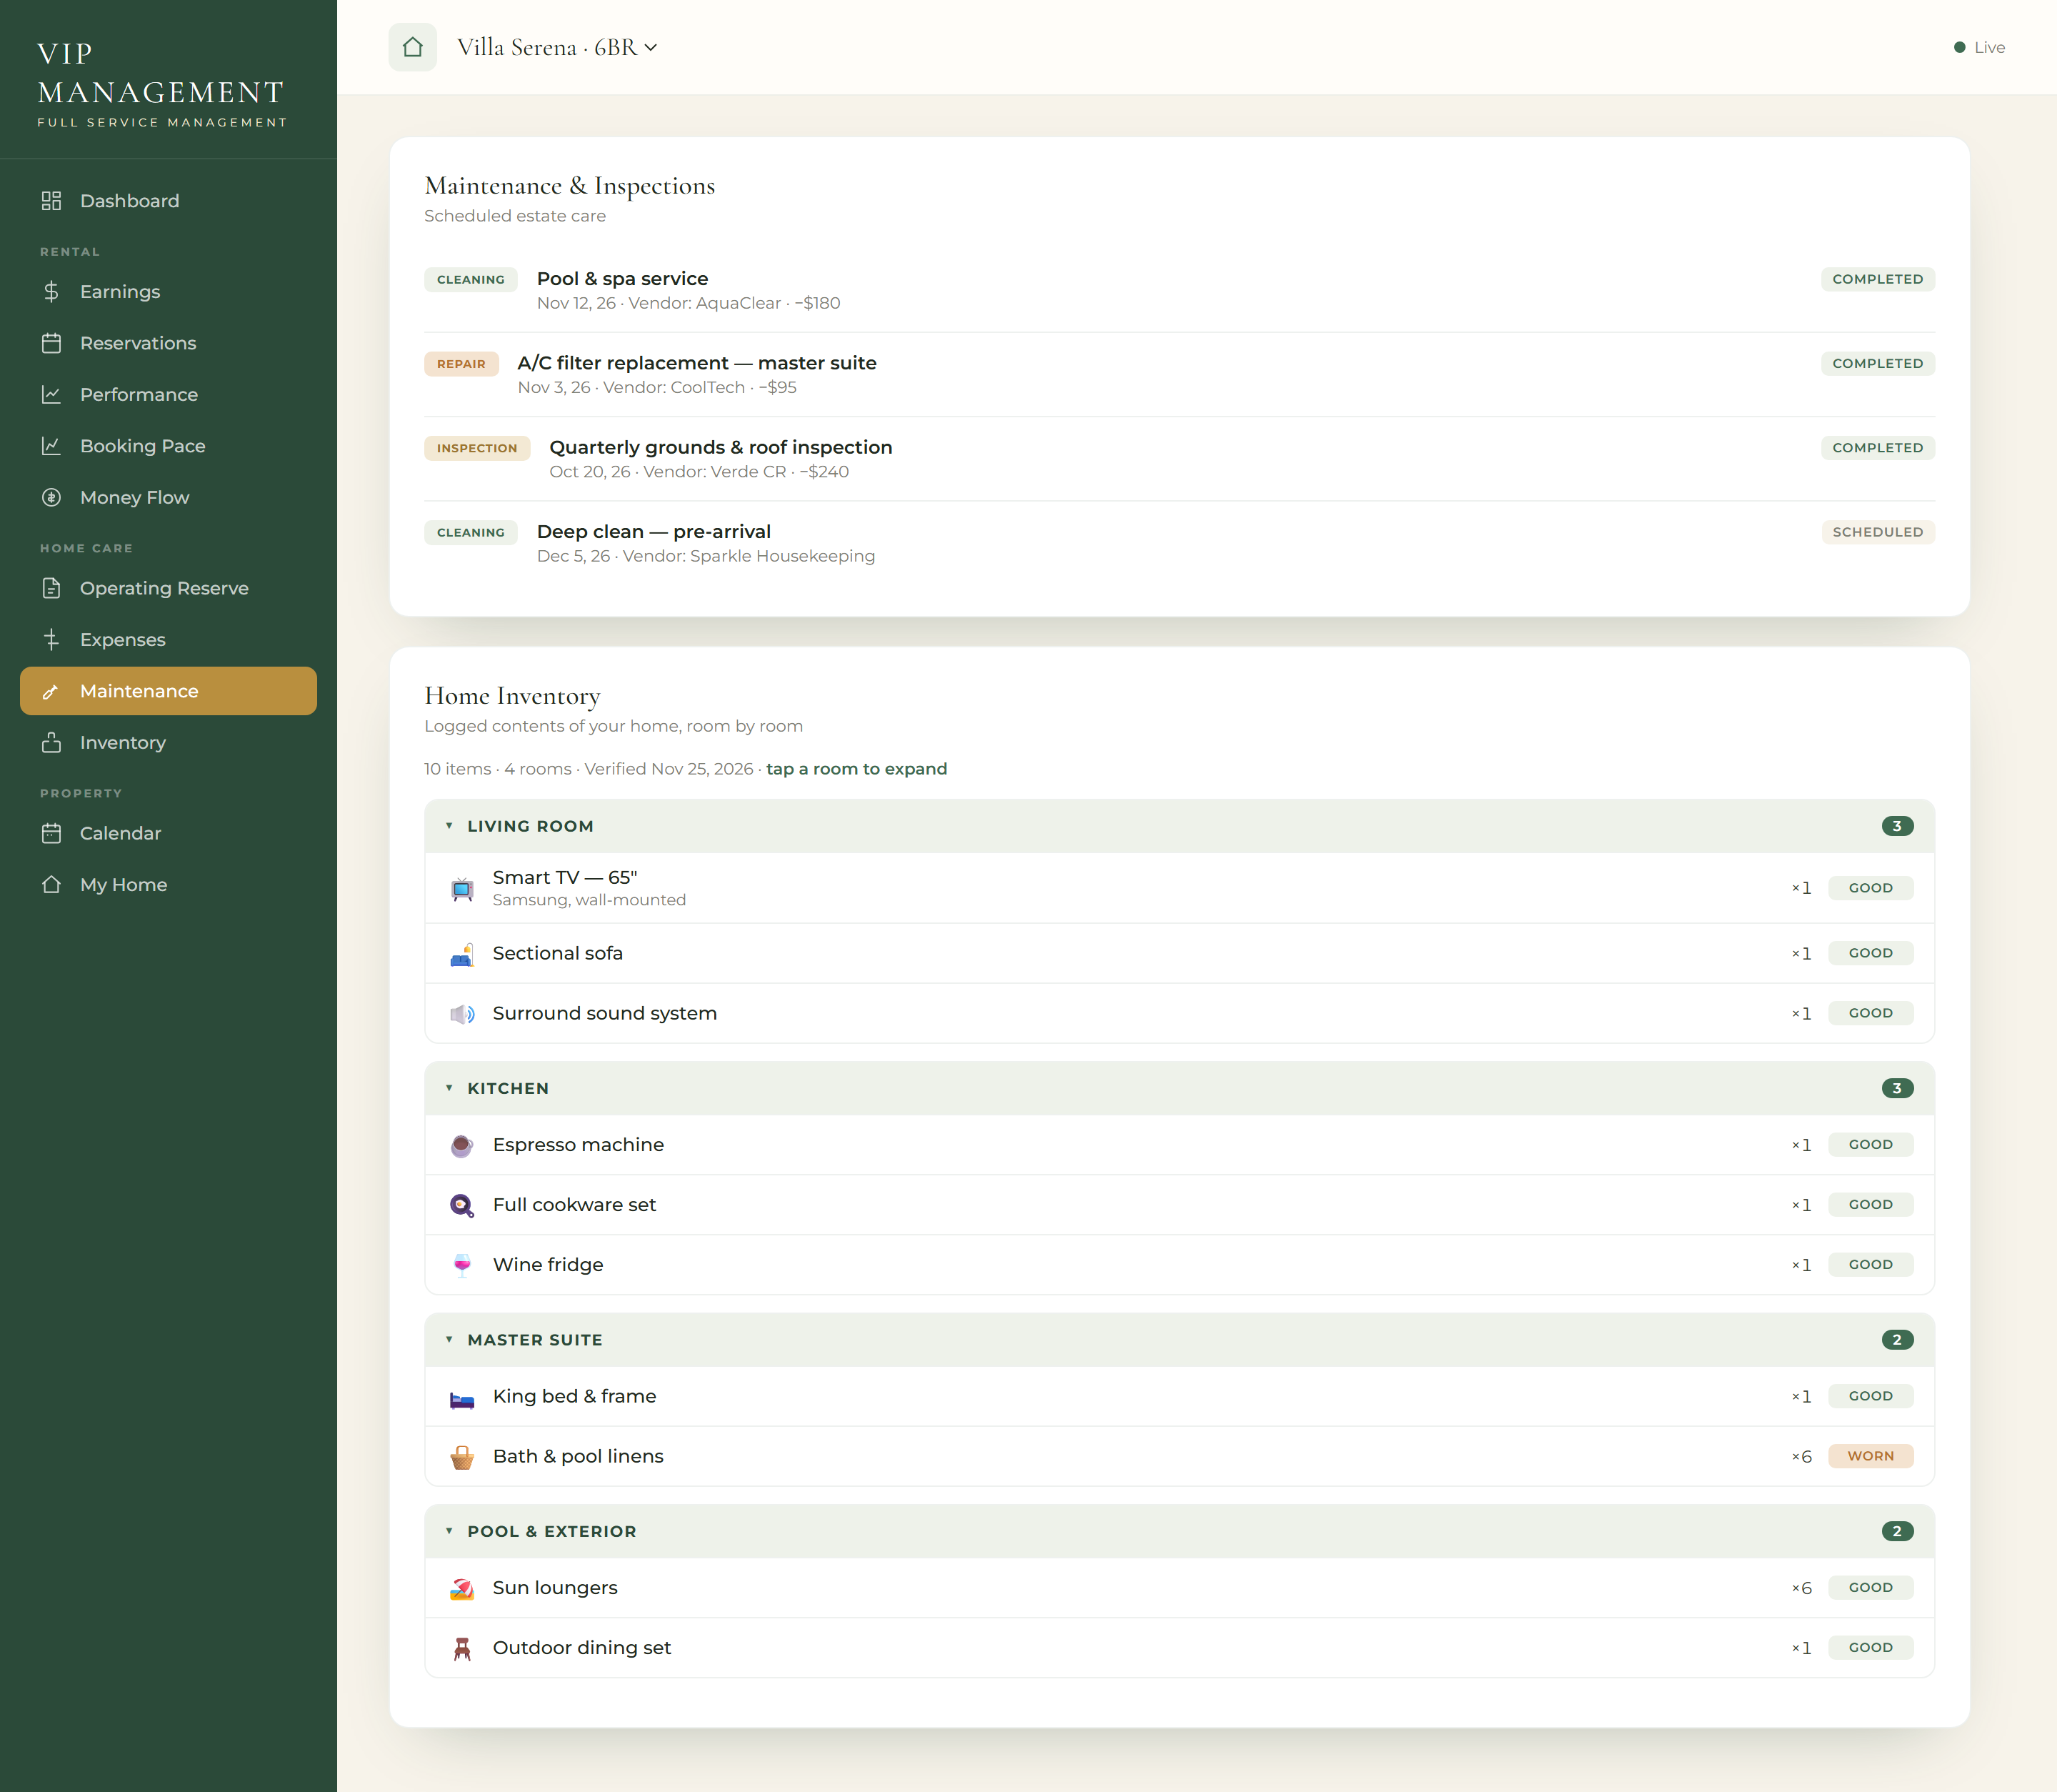Select the My Home menu entry
Viewport: 2057px width, 1792px height.
tap(168, 885)
